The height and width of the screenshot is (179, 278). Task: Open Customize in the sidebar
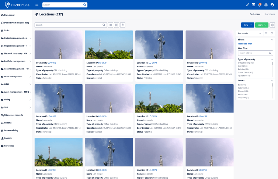tap(7, 146)
